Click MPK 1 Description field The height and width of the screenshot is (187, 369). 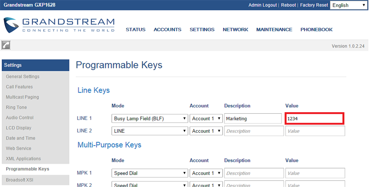coord(254,173)
